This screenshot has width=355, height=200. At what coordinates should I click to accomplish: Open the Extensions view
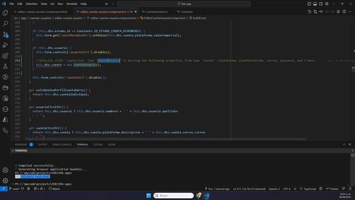pyautogui.click(x=5, y=56)
